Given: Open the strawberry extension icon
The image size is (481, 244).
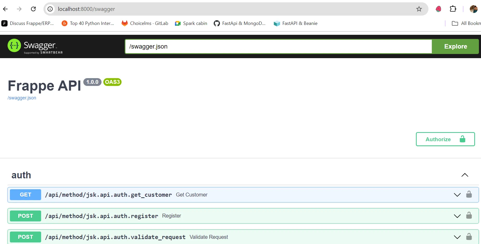Looking at the screenshot, I should (439, 9).
